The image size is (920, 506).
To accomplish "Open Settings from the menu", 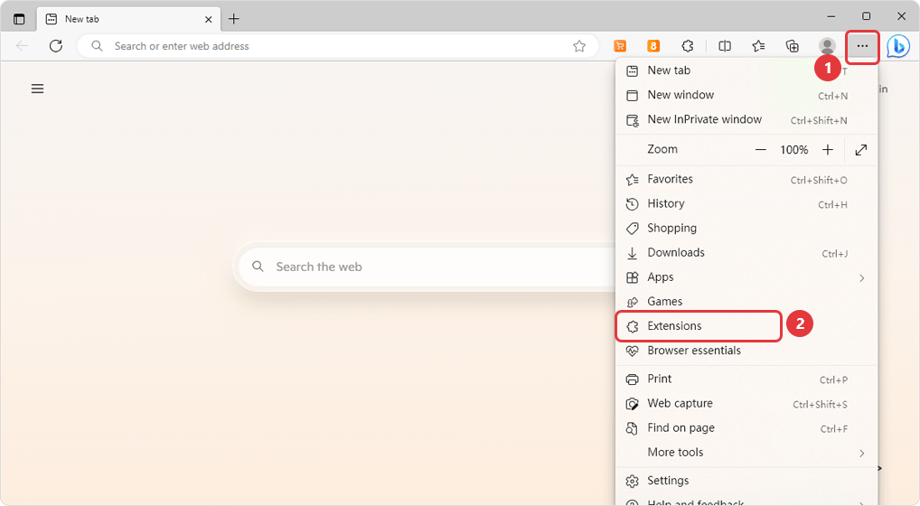I will coord(668,481).
